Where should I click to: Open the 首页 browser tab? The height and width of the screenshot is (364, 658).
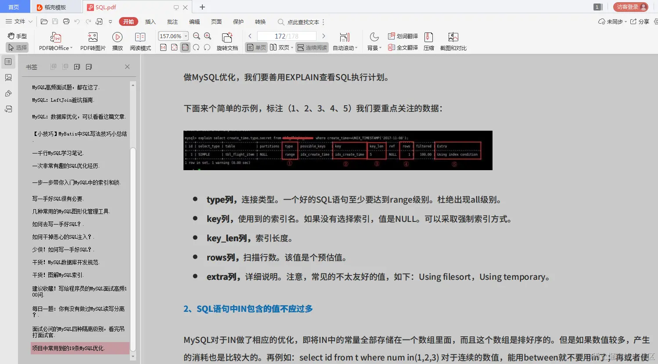click(14, 7)
